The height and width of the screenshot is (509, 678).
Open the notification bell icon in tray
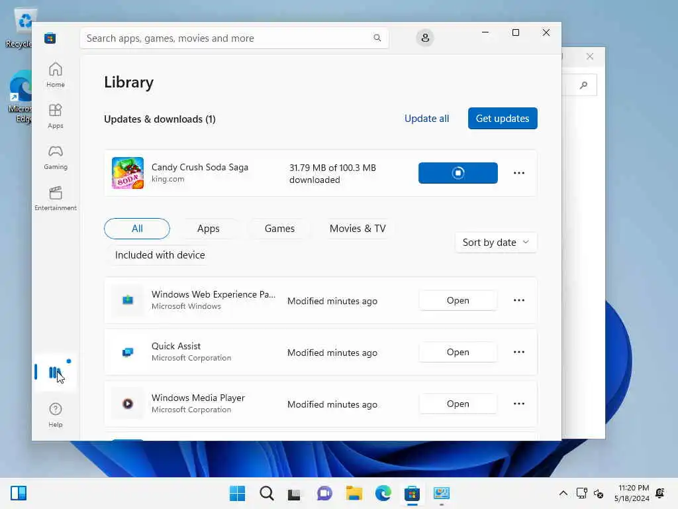coord(660,493)
